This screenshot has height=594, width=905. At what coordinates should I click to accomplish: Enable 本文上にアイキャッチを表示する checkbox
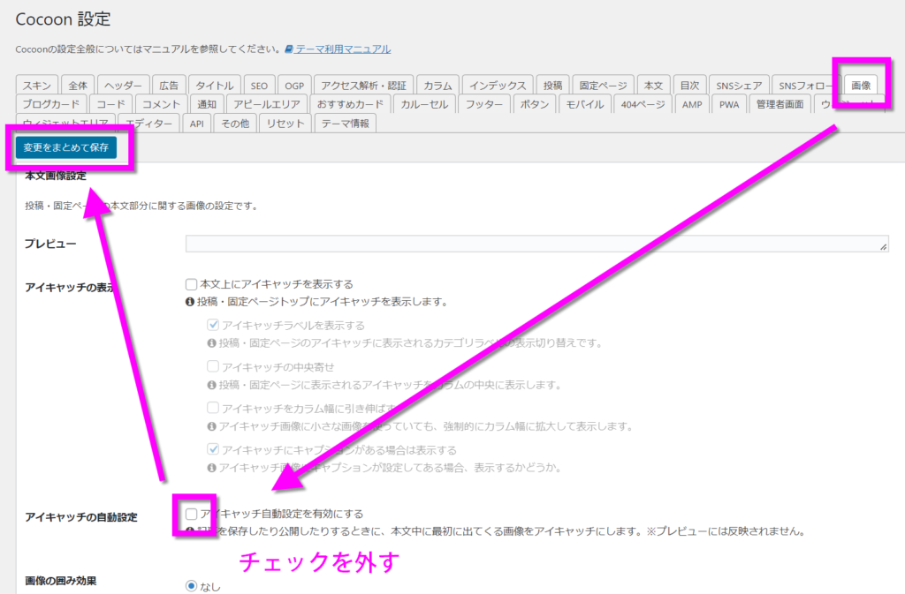pos(191,284)
